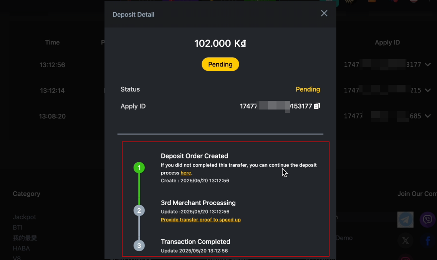437x260 pixels.
Task: Open the Telegram community icon
Action: point(405,219)
